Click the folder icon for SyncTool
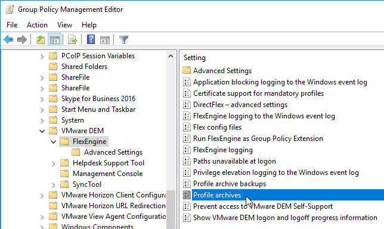This screenshot has height=229, width=384. tap(64, 184)
